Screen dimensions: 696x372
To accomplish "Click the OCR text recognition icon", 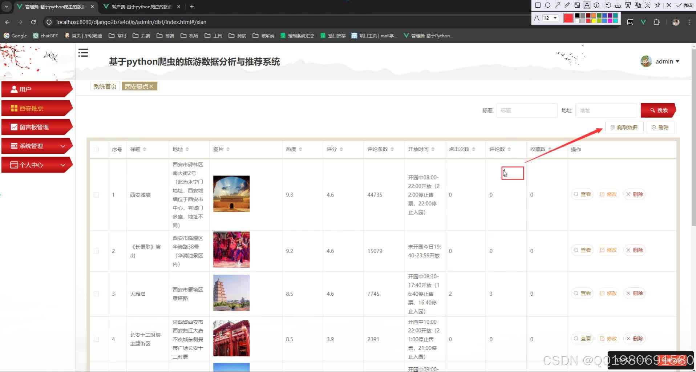I will [647, 5].
